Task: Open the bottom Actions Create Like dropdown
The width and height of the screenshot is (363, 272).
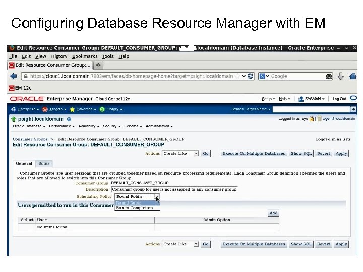Action: coord(180,244)
